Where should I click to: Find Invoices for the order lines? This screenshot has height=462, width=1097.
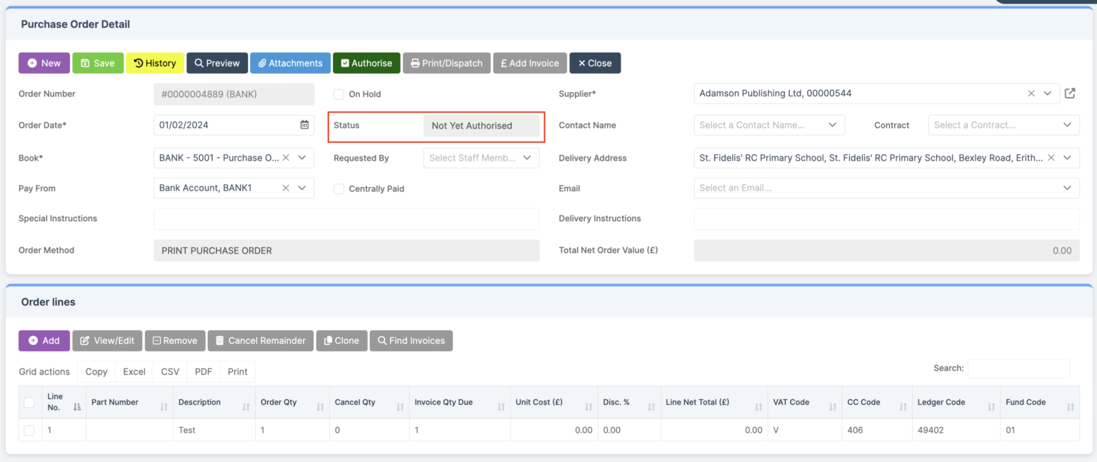(x=411, y=341)
